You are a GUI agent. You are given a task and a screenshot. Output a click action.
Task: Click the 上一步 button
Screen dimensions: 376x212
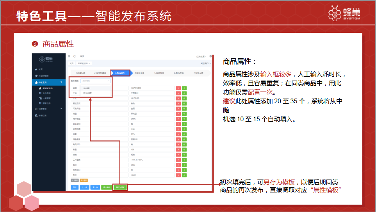coord(84,187)
